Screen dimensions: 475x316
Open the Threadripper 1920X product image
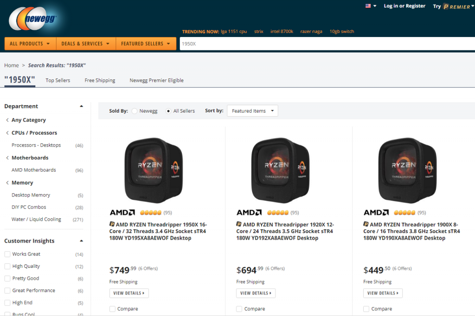281,170
